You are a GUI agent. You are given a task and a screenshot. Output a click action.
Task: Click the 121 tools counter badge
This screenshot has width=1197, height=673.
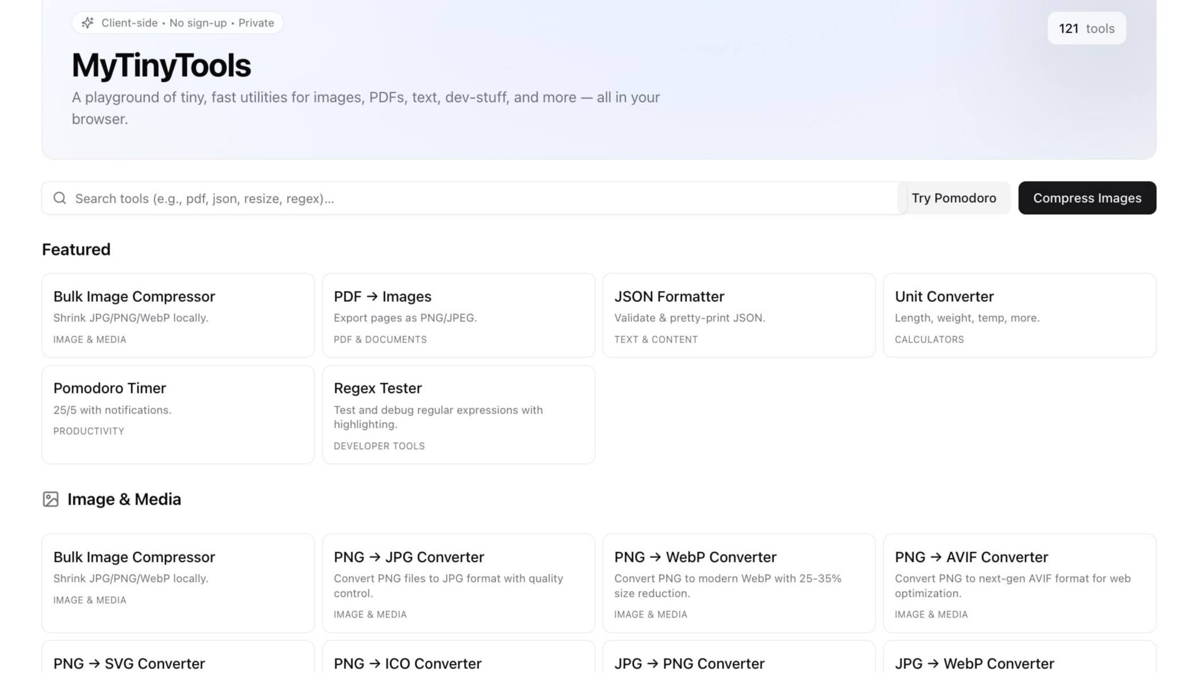coord(1086,28)
